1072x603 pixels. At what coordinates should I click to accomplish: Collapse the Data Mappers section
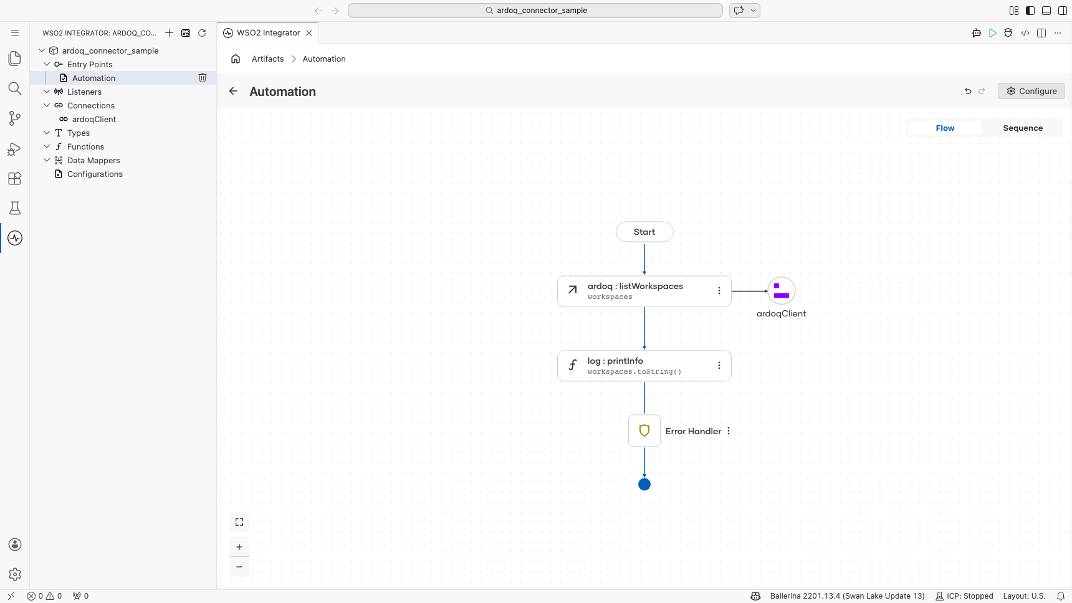(x=47, y=160)
